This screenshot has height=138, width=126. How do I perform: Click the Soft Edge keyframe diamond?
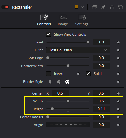click(118, 58)
